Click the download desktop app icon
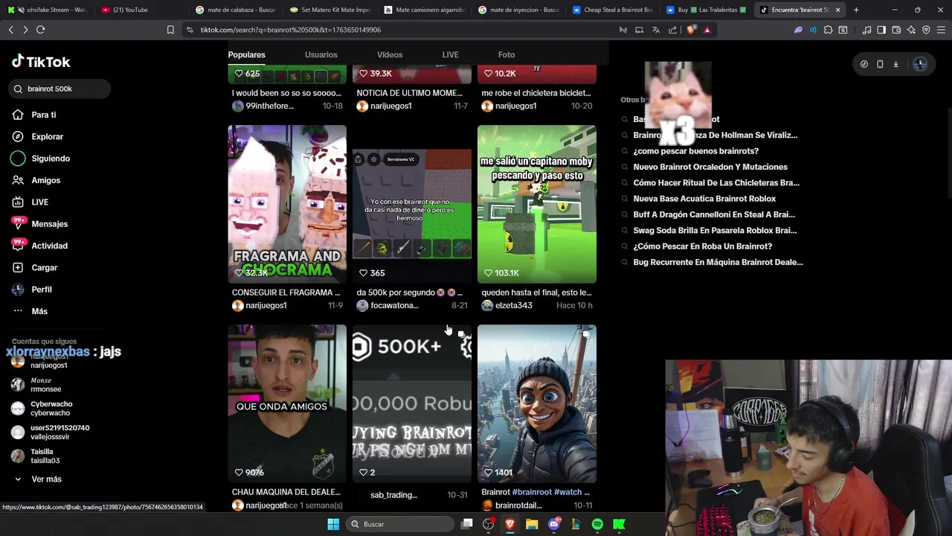Image resolution: width=952 pixels, height=536 pixels. pos(895,64)
